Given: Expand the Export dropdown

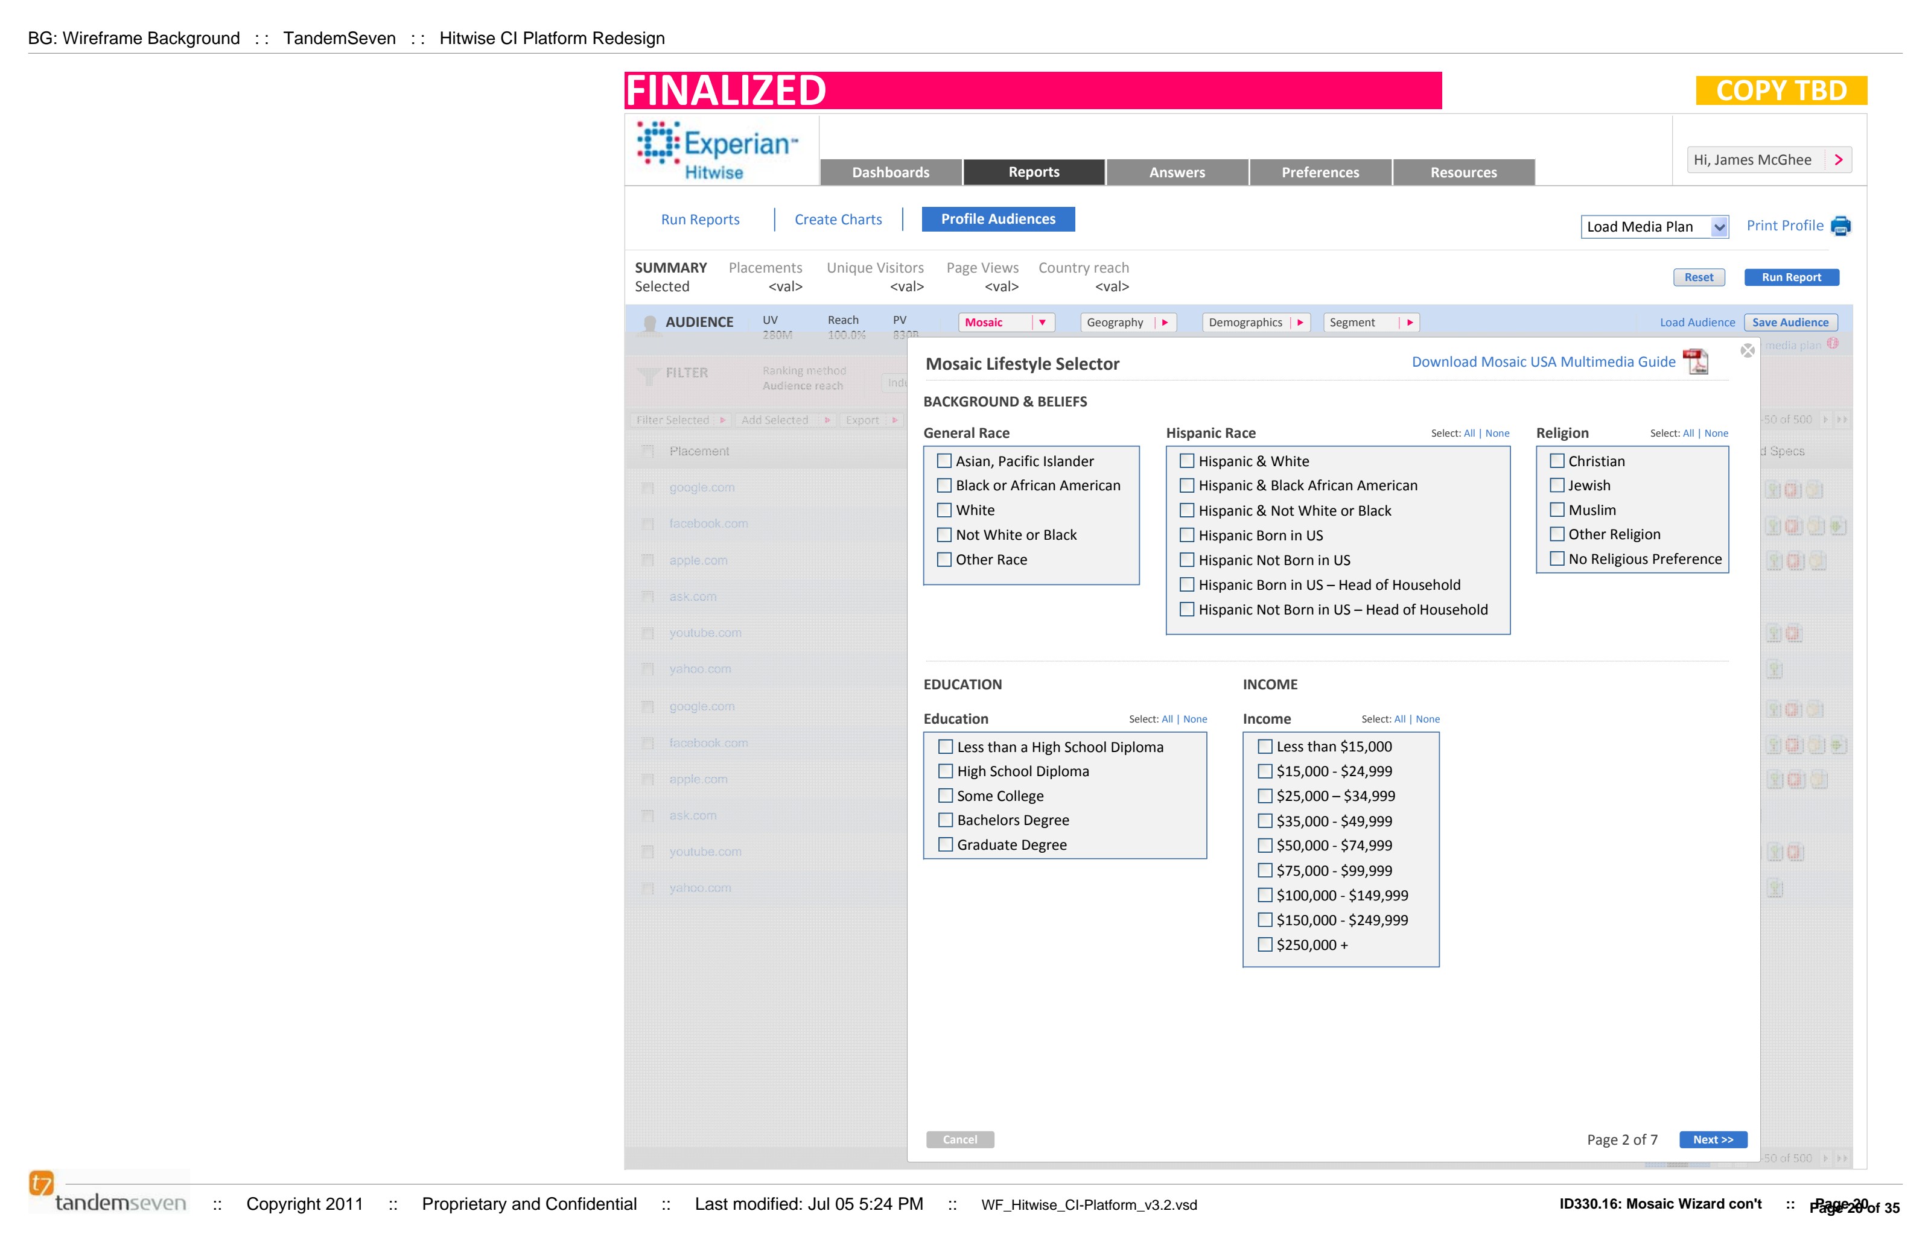Looking at the screenshot, I should pyautogui.click(x=871, y=420).
